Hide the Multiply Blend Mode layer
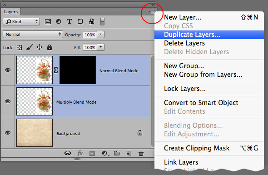The image size is (268, 175). click(x=8, y=101)
